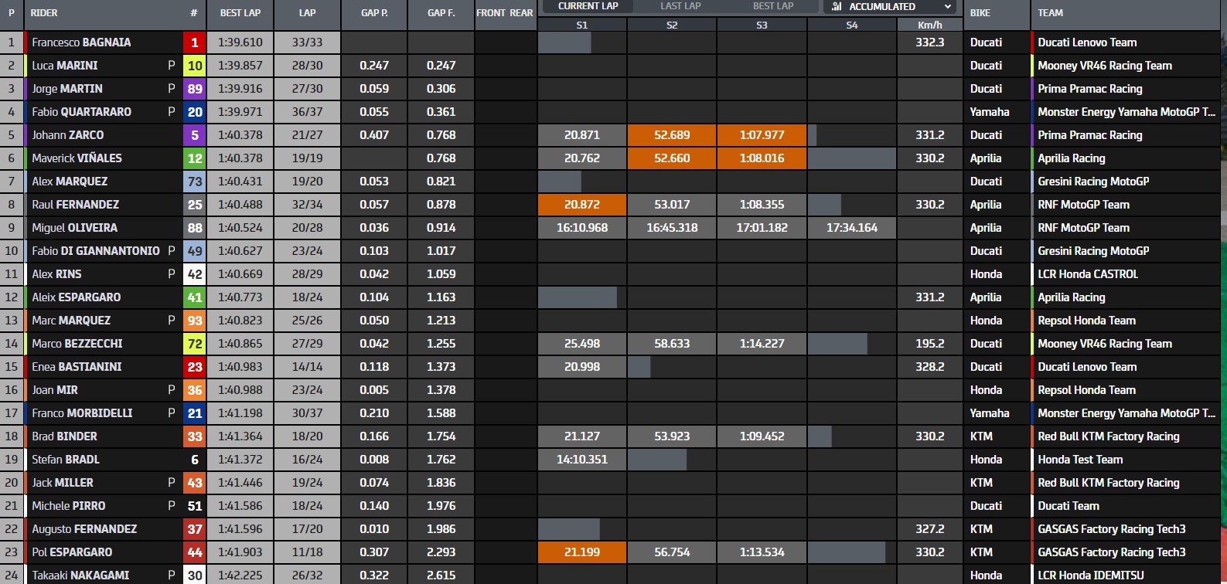Click Quartararo's Yamaha bike label
Viewport: 1227px width, 584px height.
(990, 112)
